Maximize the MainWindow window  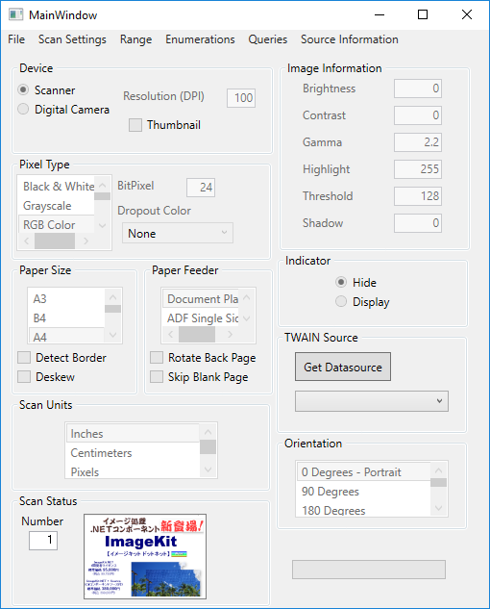tap(423, 14)
